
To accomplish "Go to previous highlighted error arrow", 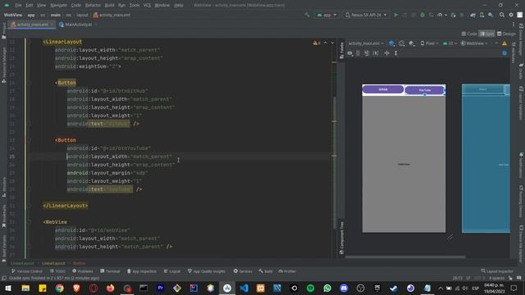I will pos(325,43).
